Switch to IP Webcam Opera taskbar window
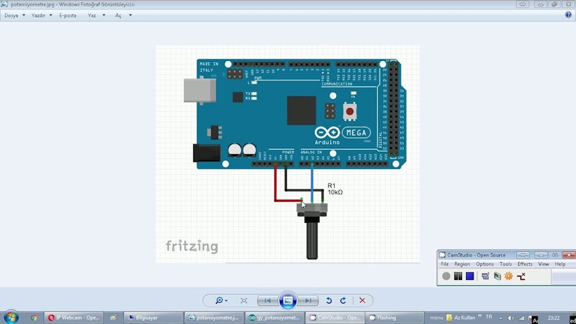This screenshot has width=576, height=324. tap(74, 318)
